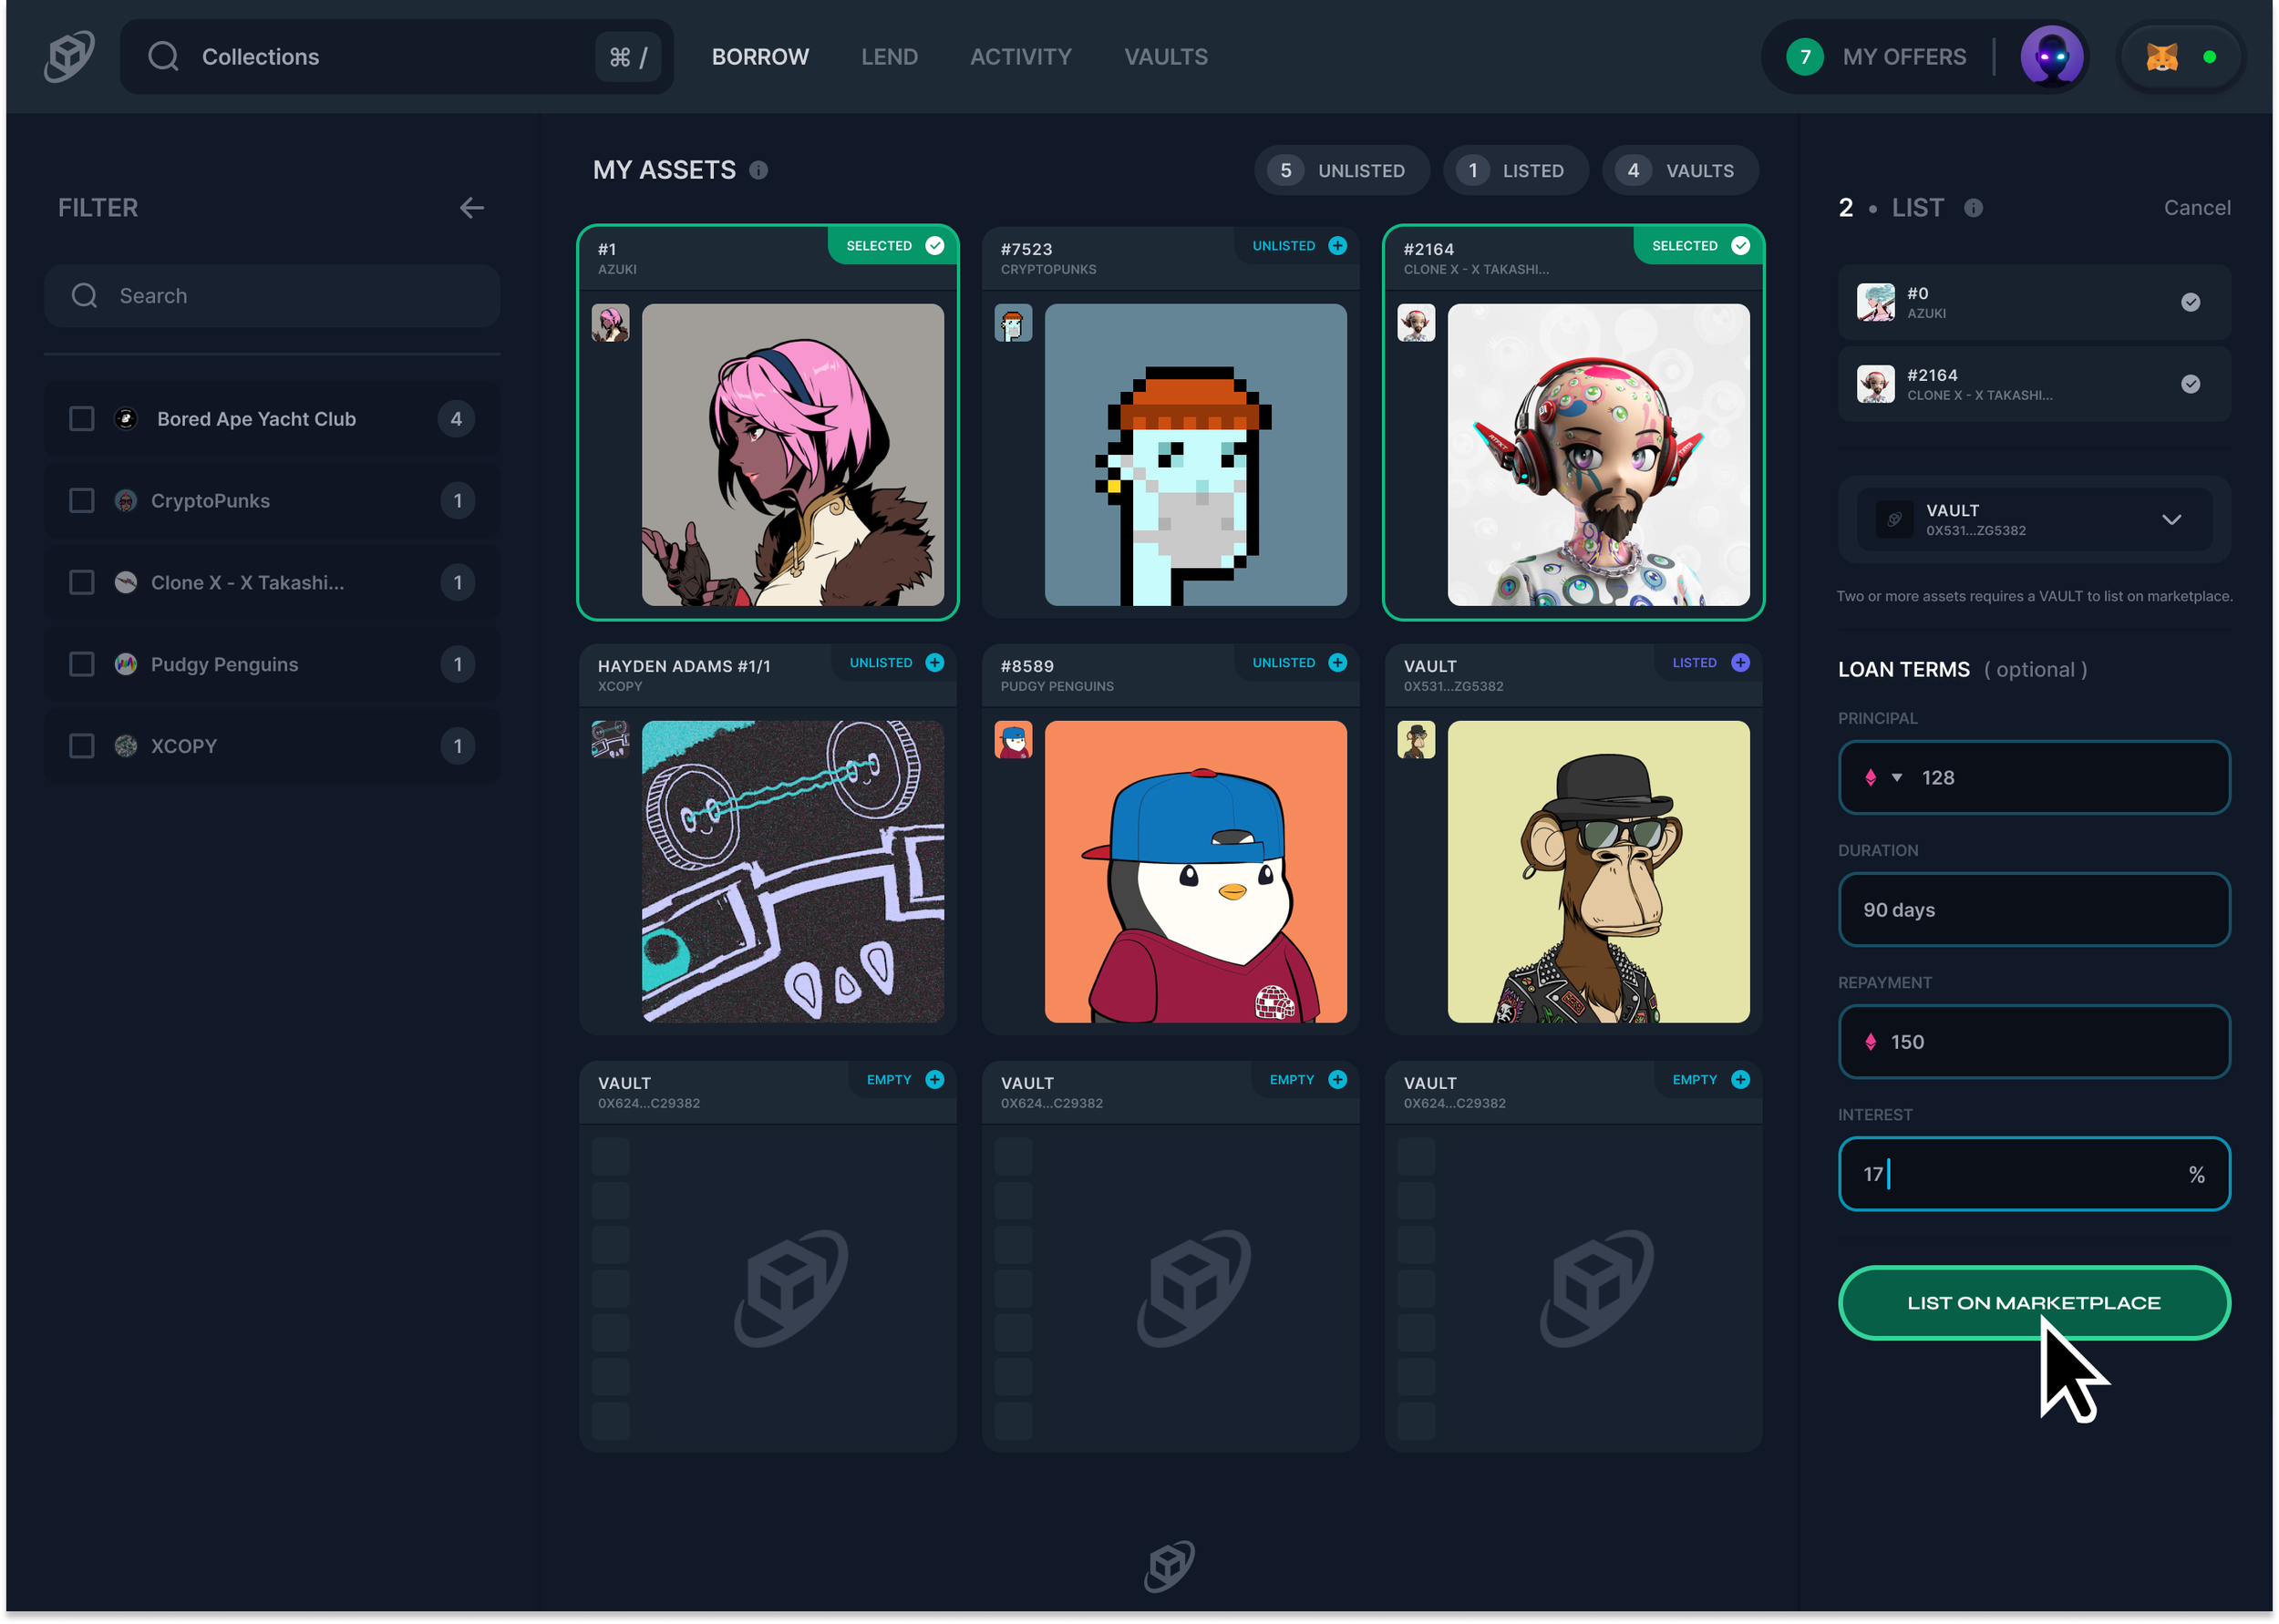Open the VAULTS navigation tab

[x=1165, y=57]
